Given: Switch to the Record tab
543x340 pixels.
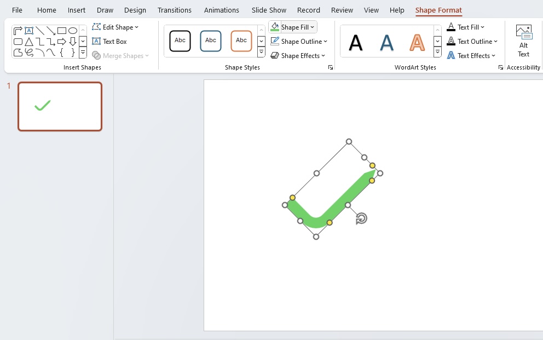Looking at the screenshot, I should tap(309, 10).
